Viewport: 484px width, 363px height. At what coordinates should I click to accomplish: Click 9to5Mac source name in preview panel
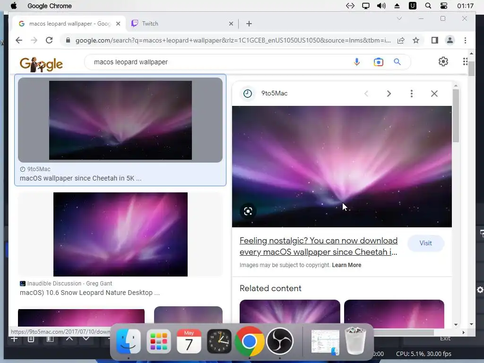(274, 93)
